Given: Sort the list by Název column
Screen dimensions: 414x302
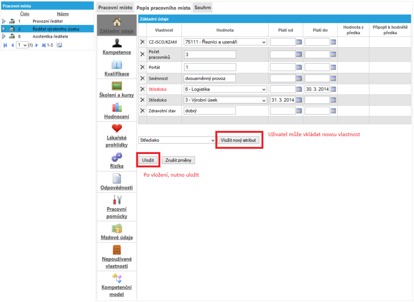Looking at the screenshot, I should click(63, 14).
